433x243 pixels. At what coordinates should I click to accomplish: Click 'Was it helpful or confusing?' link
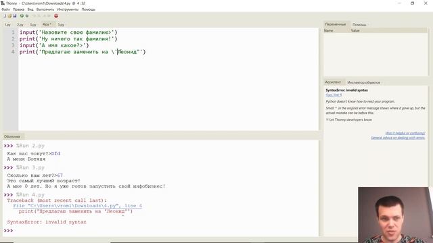(x=405, y=133)
